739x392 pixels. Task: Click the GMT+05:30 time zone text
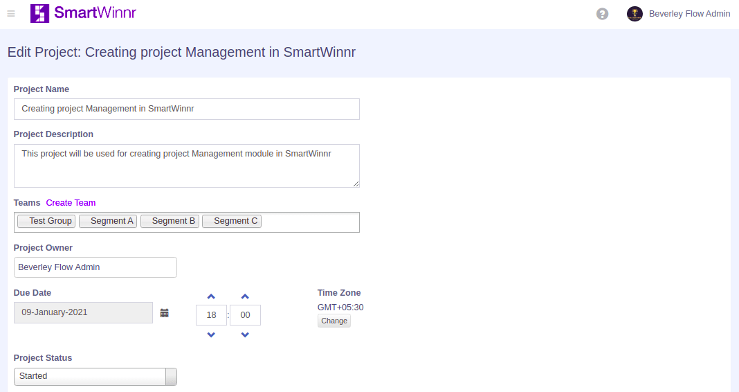[x=340, y=308]
